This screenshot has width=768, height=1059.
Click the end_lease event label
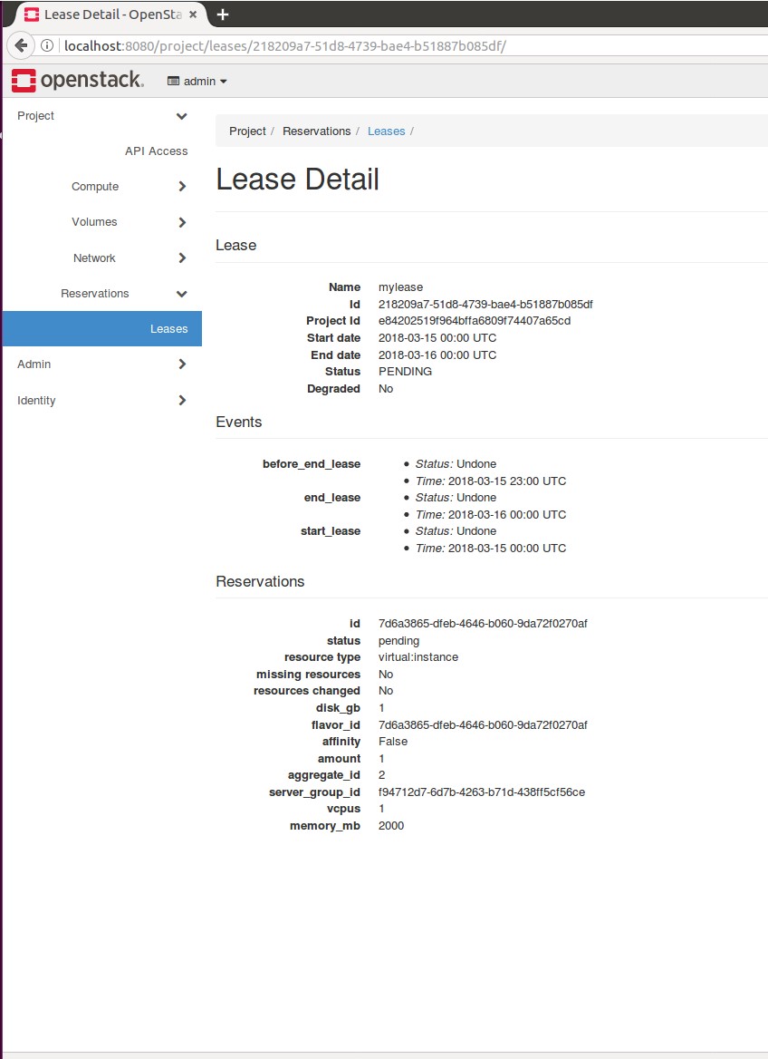pyautogui.click(x=332, y=498)
